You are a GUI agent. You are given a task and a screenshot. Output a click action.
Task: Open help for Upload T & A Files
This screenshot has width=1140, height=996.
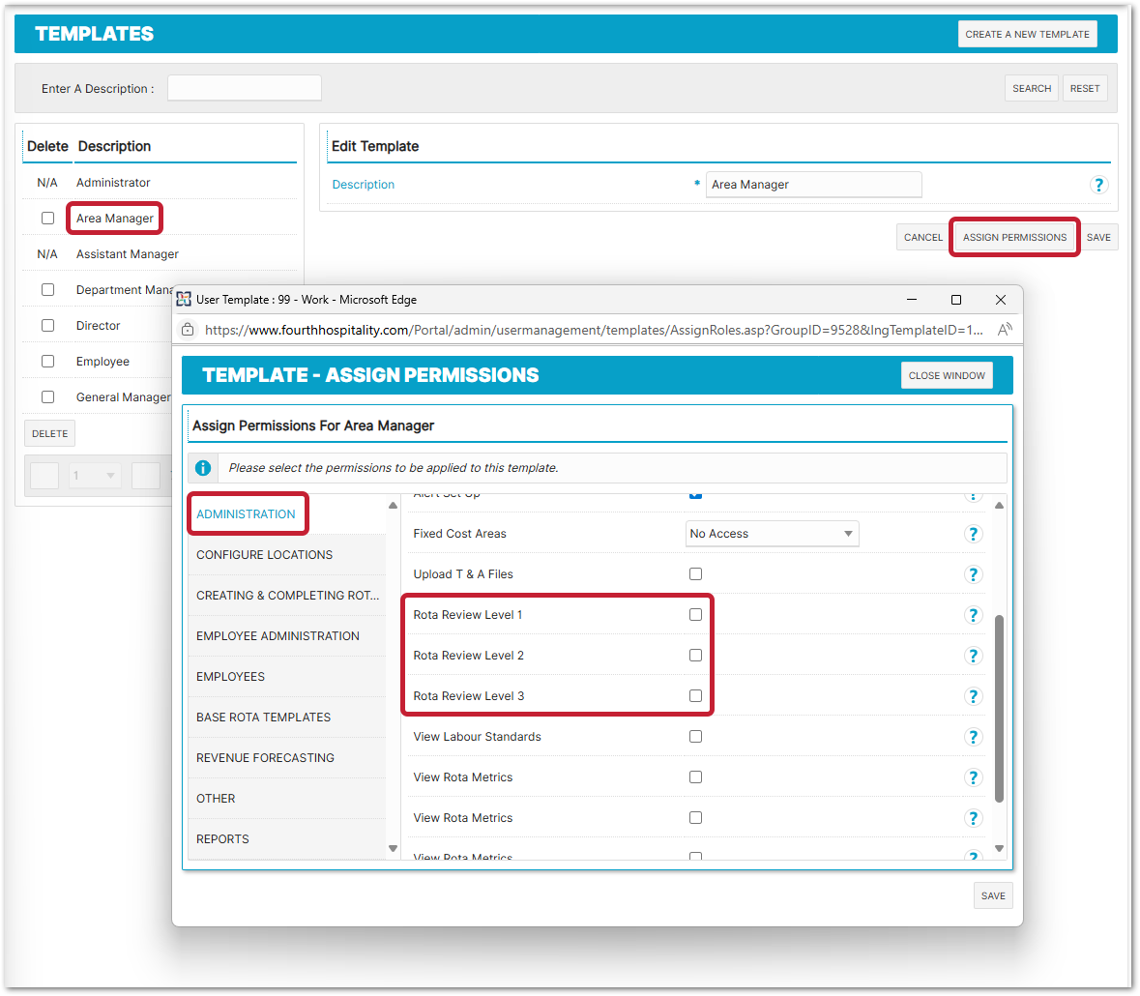pos(974,574)
